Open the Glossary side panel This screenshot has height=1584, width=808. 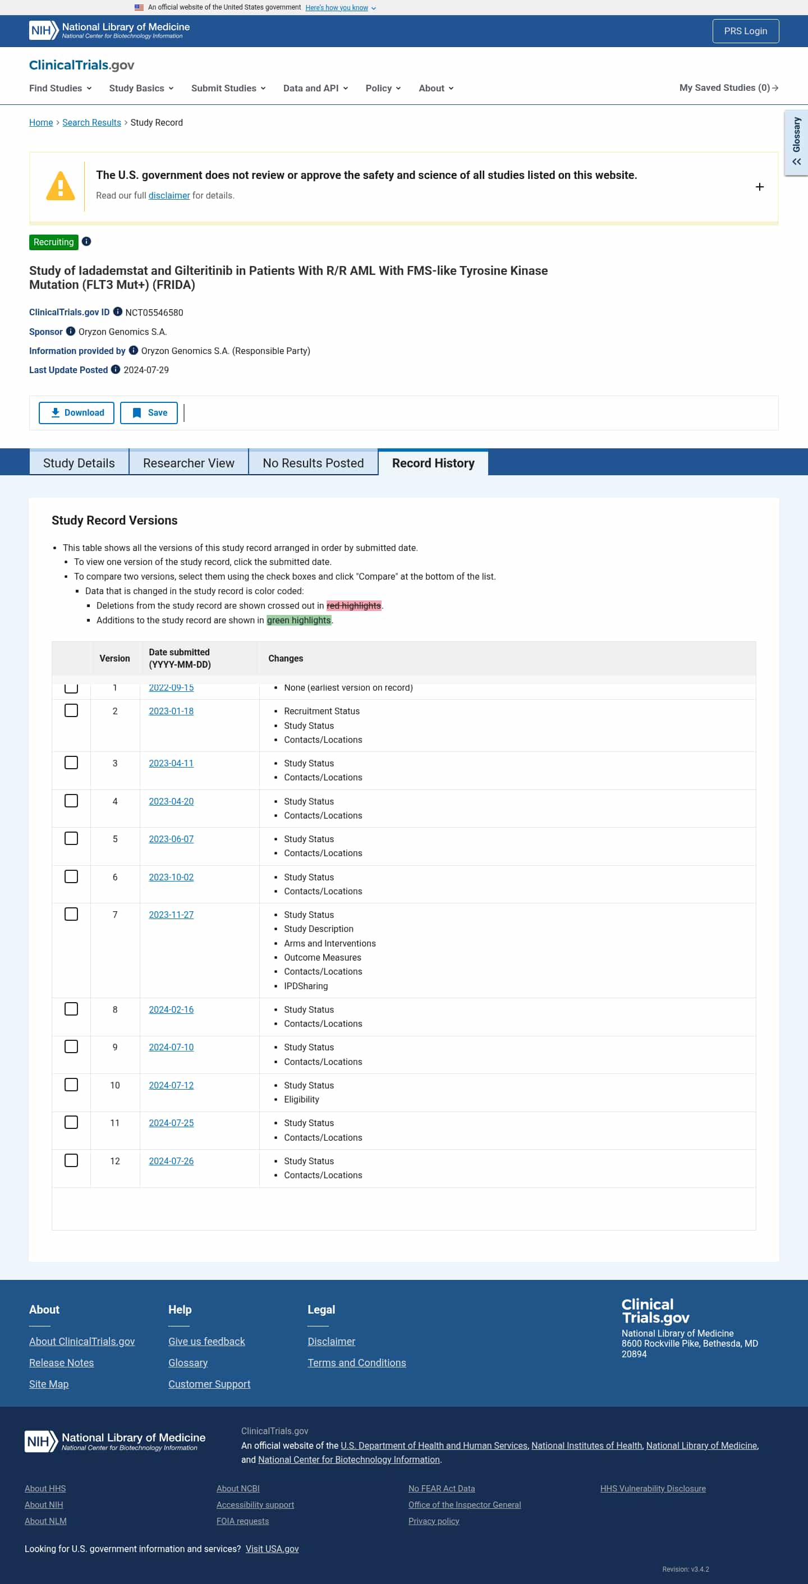(796, 142)
